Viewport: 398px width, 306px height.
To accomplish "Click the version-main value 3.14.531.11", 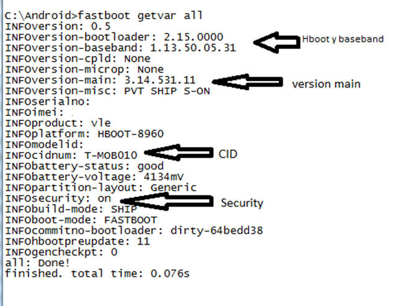I will [160, 80].
